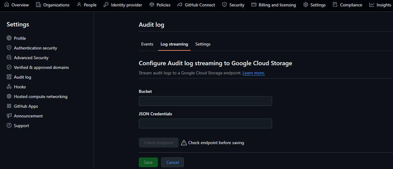This screenshot has height=169, width=393.
Task: Open the Overview tab in top navigation
Action: [x=17, y=5]
